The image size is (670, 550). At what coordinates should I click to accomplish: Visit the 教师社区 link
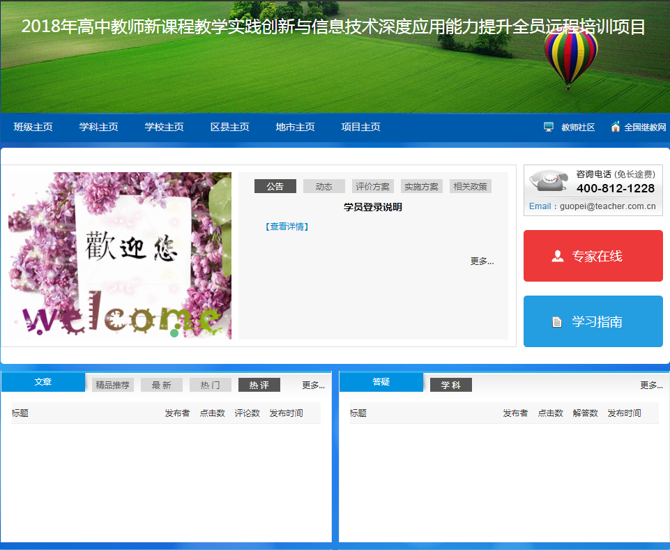point(578,128)
